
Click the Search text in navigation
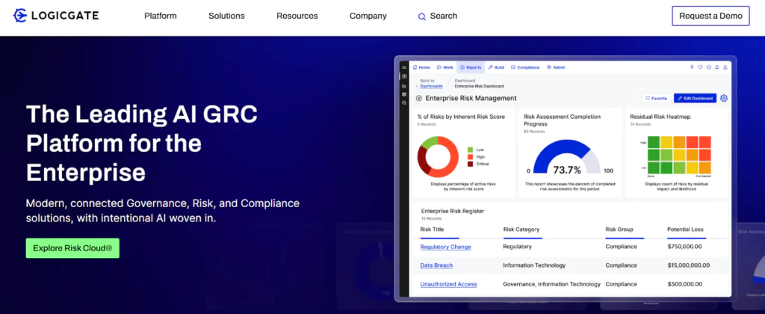[x=444, y=16]
